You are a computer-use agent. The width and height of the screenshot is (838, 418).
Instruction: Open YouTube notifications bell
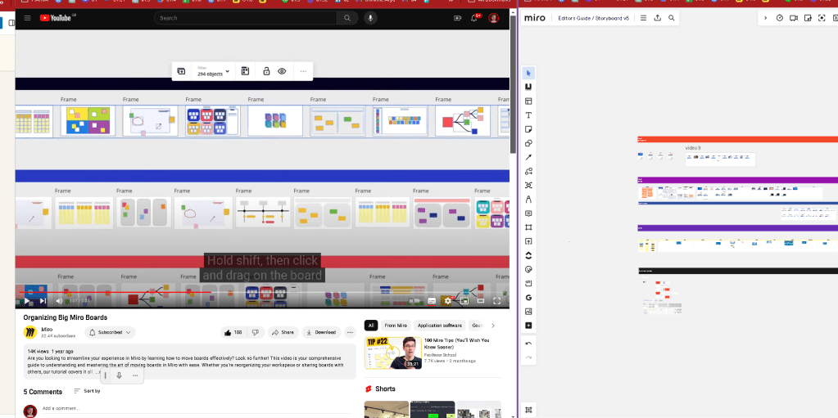click(474, 18)
